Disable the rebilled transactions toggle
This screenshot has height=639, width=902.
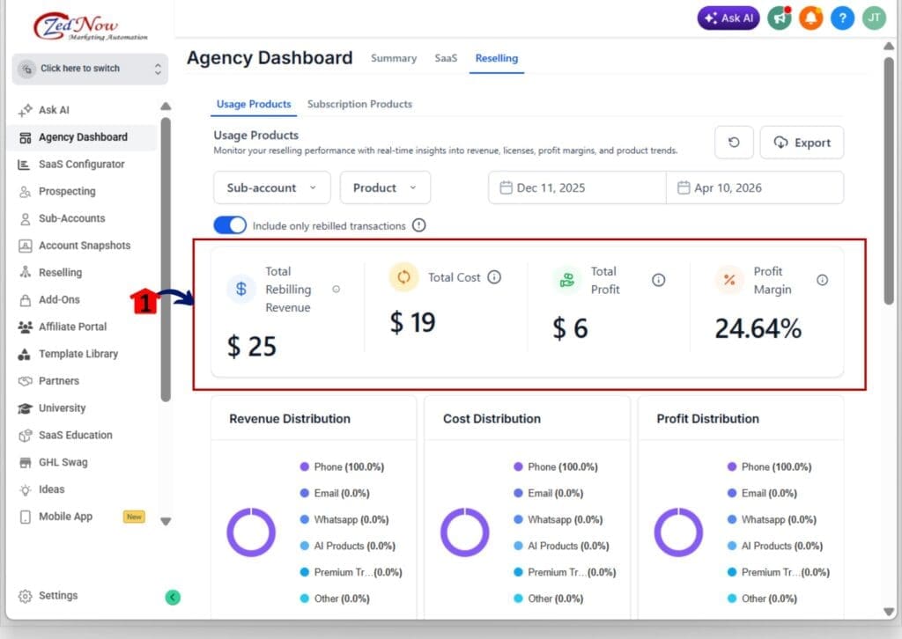pyautogui.click(x=229, y=224)
